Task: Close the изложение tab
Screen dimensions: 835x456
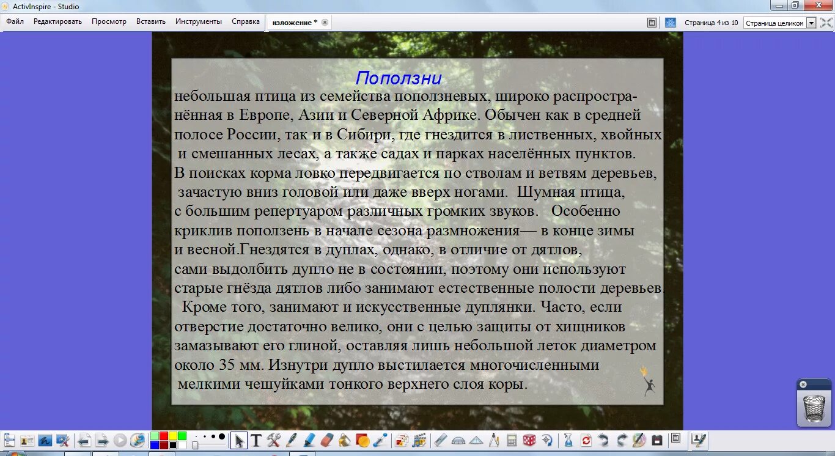Action: (325, 23)
